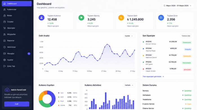Click the purple Toplam Kullanıcı icon
Image resolution: width=197 pixels, height=110 pixels.
41,18
